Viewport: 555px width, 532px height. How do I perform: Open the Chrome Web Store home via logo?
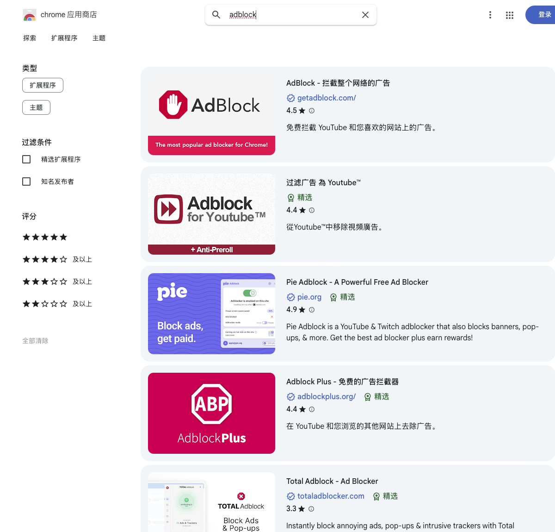point(29,14)
